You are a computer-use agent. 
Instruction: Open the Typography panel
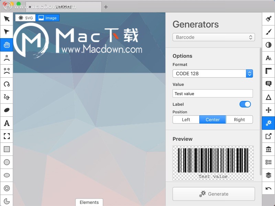pos(268,58)
